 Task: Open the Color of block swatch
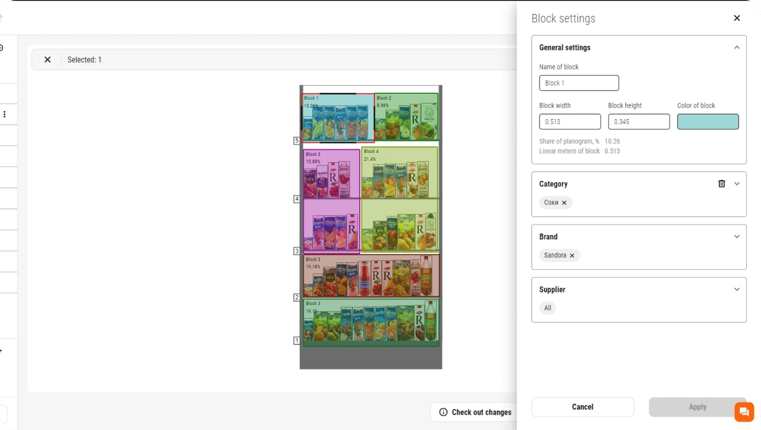click(x=708, y=122)
